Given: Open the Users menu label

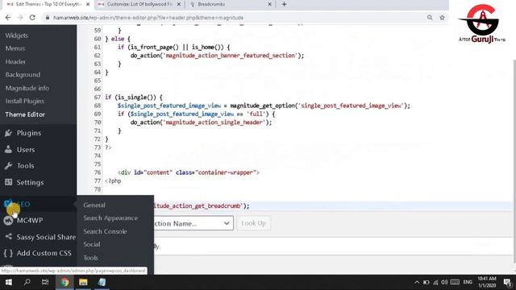Looking at the screenshot, I should pyautogui.click(x=26, y=150).
